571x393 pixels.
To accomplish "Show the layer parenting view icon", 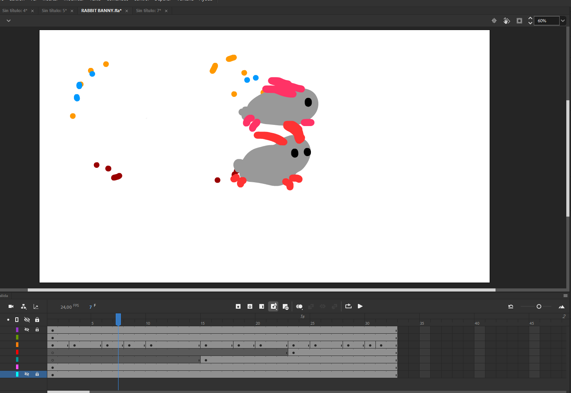I will (x=23, y=306).
